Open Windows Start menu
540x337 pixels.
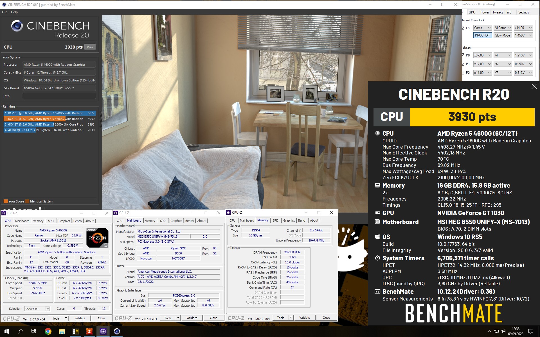point(7,331)
